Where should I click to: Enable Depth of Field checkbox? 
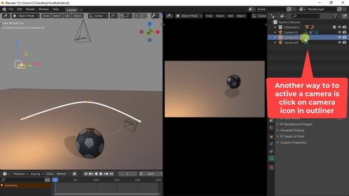pos(282,137)
